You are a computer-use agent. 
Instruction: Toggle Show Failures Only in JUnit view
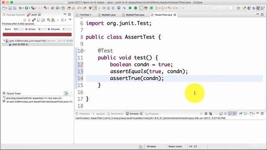pos(34,20)
